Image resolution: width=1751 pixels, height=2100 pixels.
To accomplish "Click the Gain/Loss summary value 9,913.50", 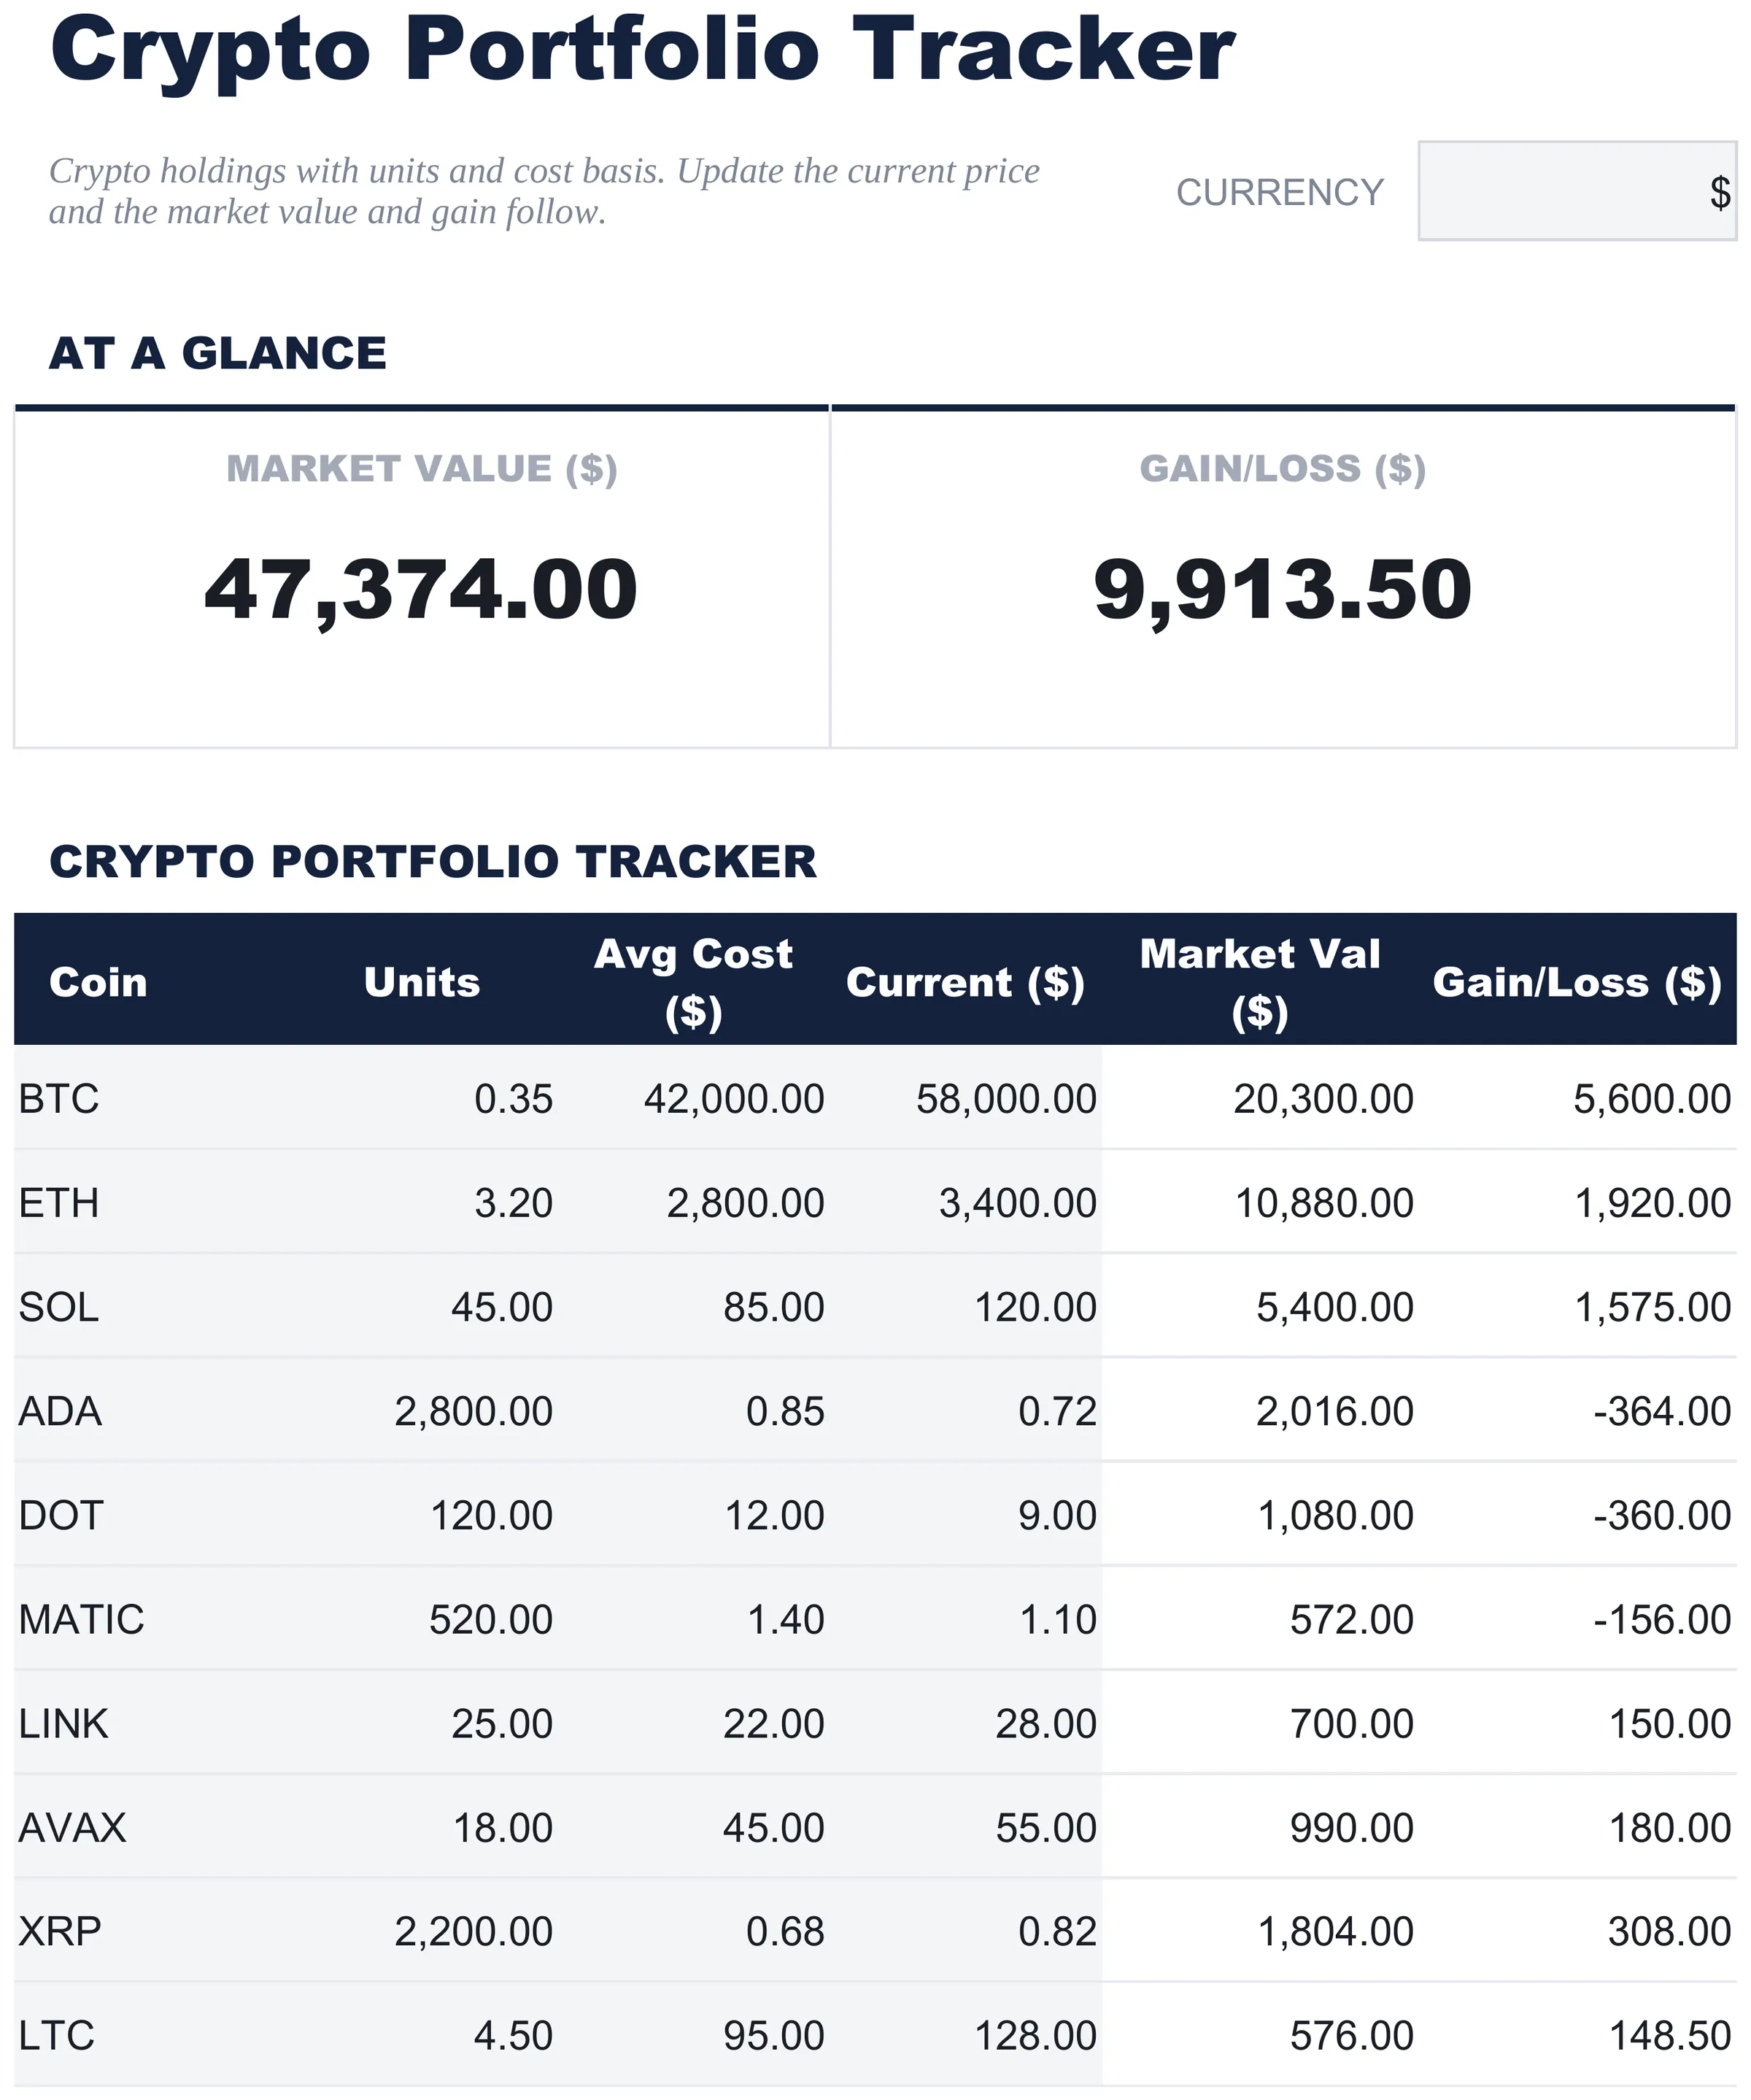I will coord(1282,590).
